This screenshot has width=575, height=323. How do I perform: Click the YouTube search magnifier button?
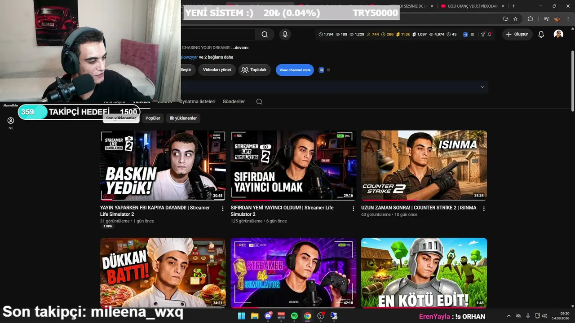[x=265, y=35]
